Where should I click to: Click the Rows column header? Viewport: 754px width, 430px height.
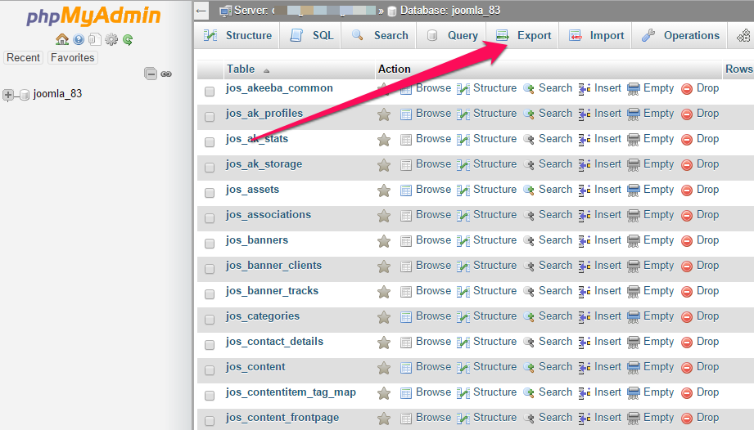click(x=738, y=69)
